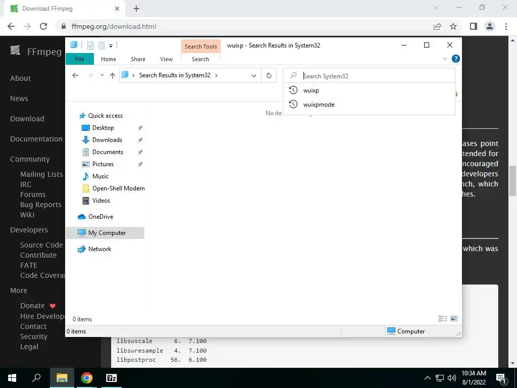Open the Chrome profile menu
Screen dimensions: 517x388
[490, 26]
